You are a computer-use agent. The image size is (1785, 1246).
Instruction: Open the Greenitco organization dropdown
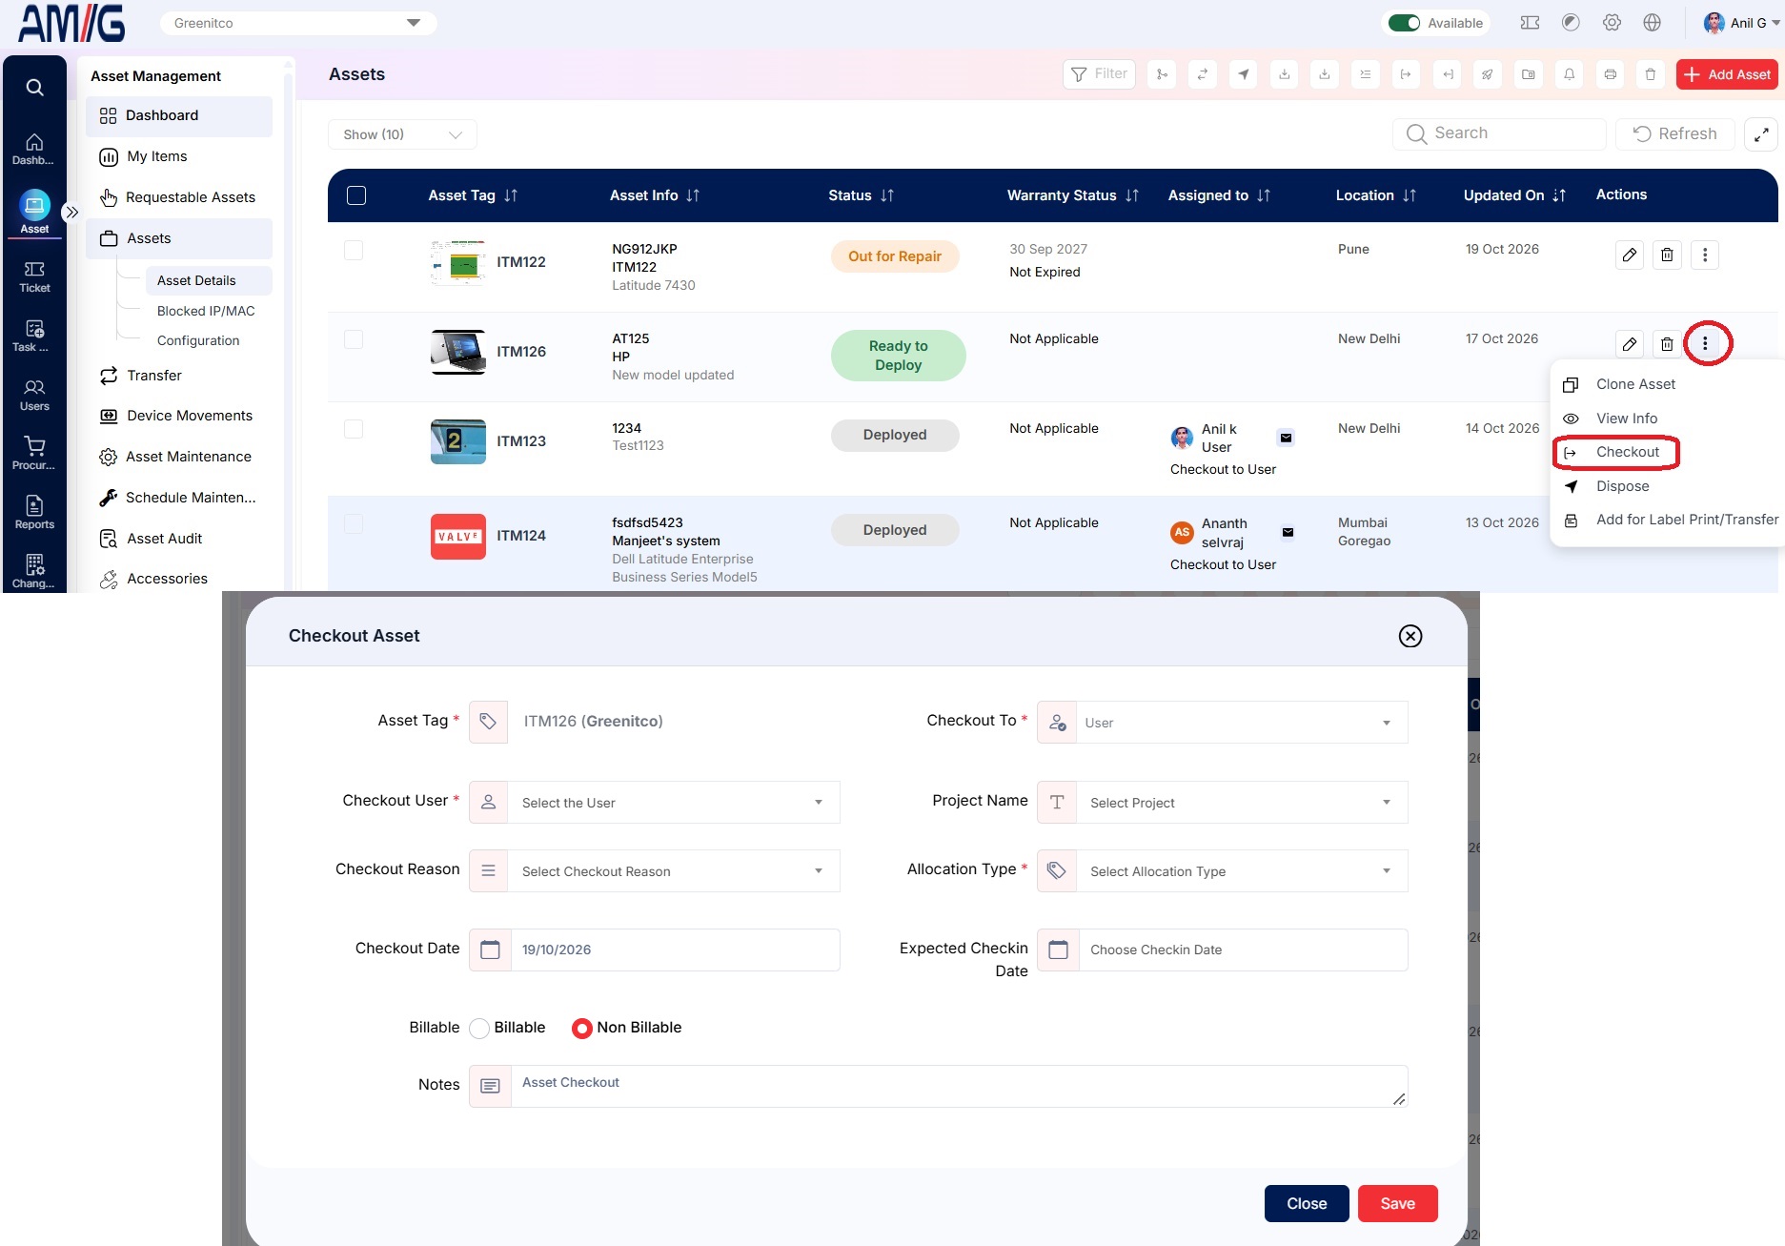pyautogui.click(x=298, y=23)
